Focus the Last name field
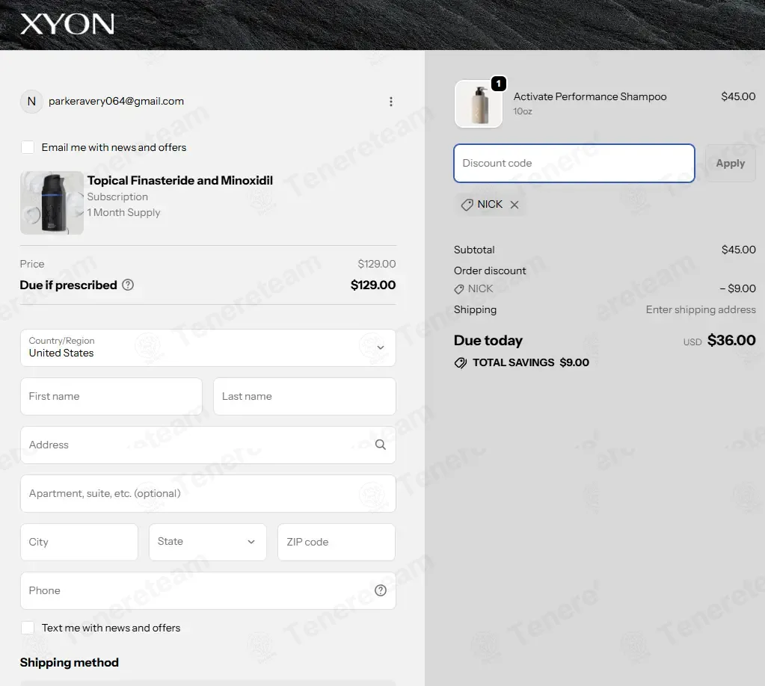 click(x=304, y=396)
